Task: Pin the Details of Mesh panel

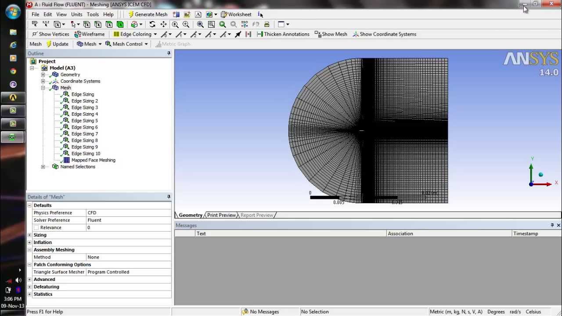Action: 169,197
